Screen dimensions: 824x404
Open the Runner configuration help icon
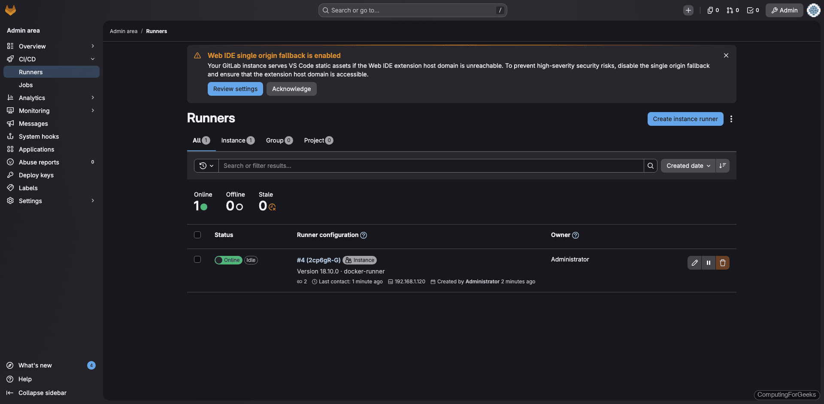364,235
